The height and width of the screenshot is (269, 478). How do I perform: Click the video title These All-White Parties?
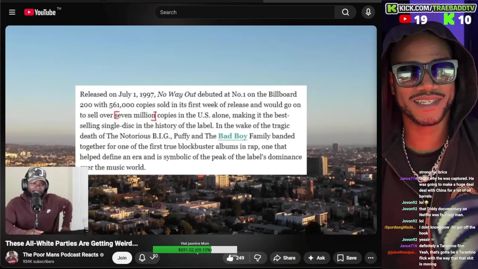click(72, 243)
